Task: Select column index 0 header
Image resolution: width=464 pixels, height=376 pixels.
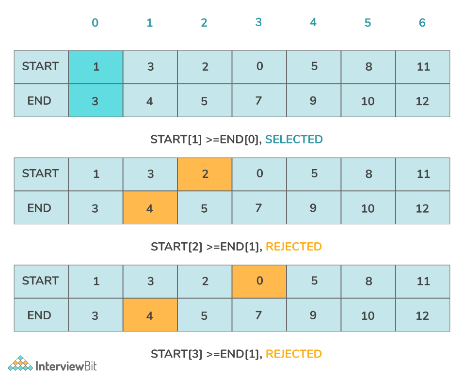Action: (x=95, y=23)
